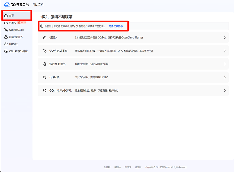Follow the 完善主体信息 link
234x172 pixels.
pos(116,26)
